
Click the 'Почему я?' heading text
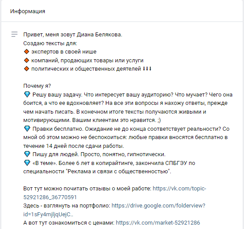pyautogui.click(x=37, y=86)
